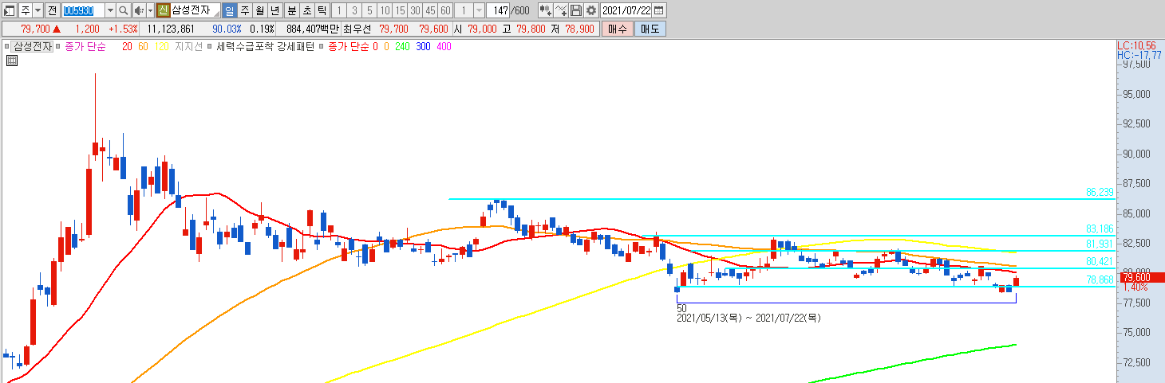Click the chart layout icon at toolbar start
The image size is (1165, 383).
[10, 10]
